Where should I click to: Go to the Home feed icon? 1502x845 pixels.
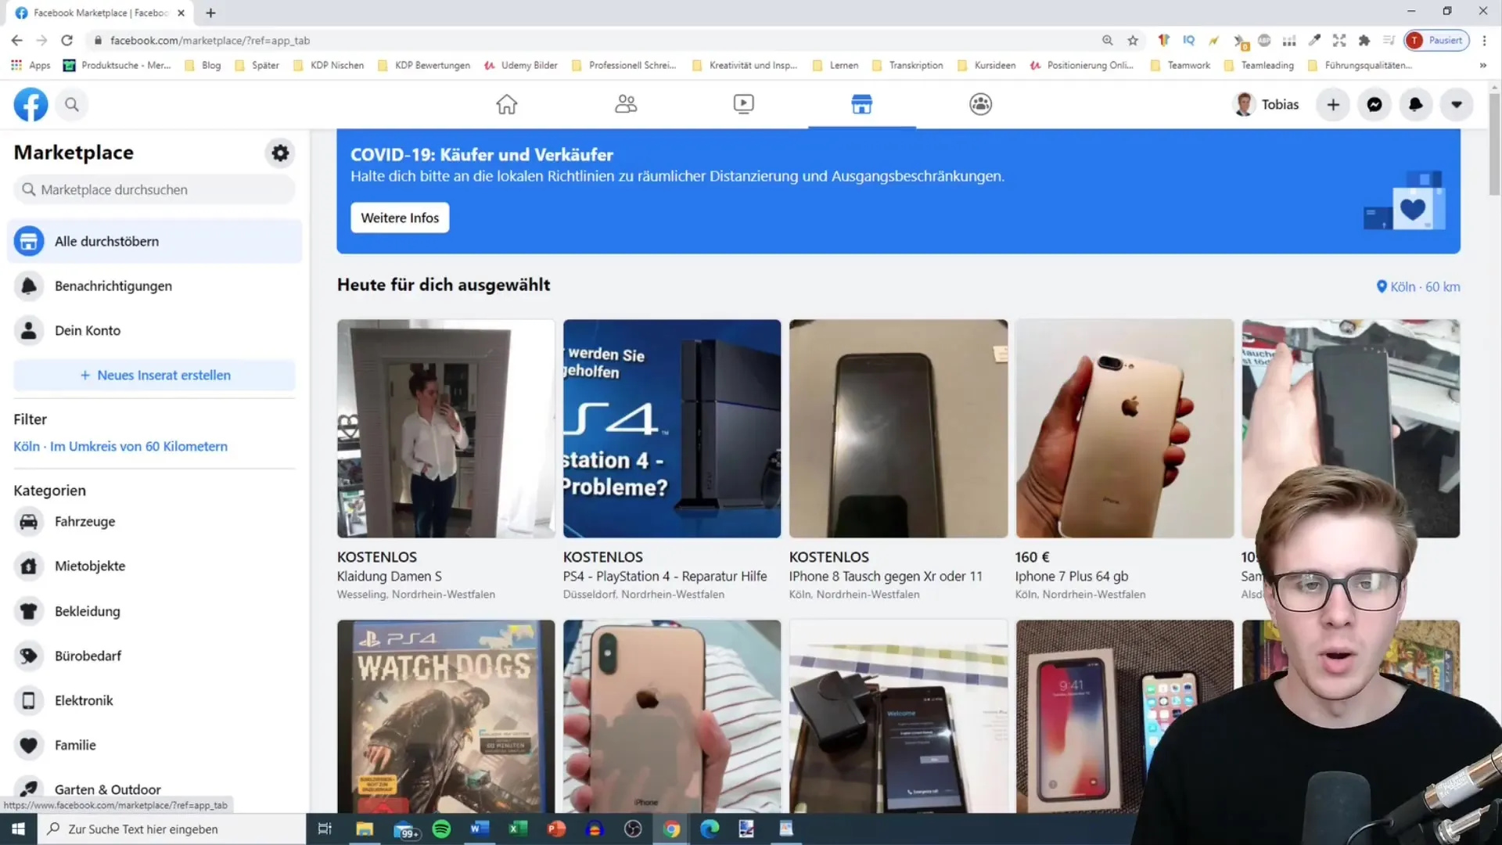[x=507, y=104]
